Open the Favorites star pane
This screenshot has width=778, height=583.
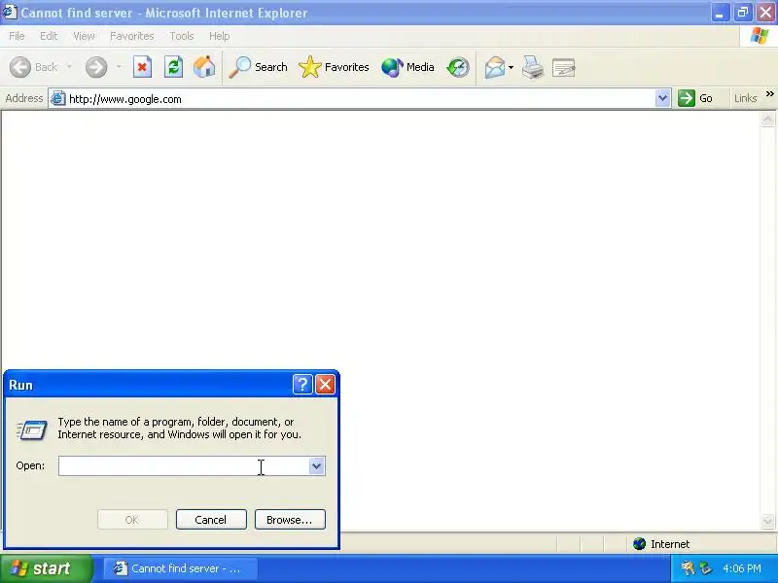310,67
